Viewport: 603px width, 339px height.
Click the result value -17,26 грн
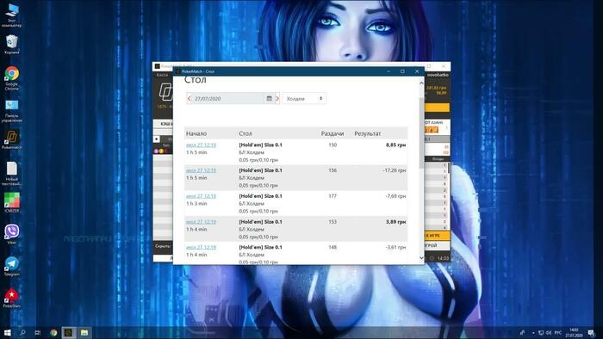tap(395, 170)
